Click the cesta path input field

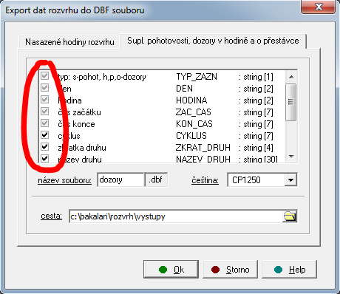[x=176, y=216]
